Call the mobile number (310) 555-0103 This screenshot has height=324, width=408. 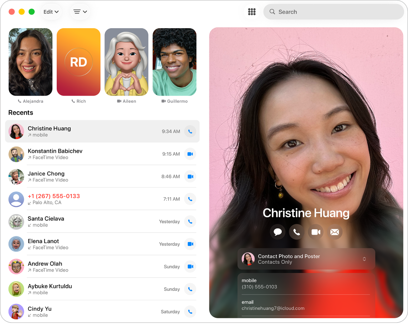[x=306, y=284]
